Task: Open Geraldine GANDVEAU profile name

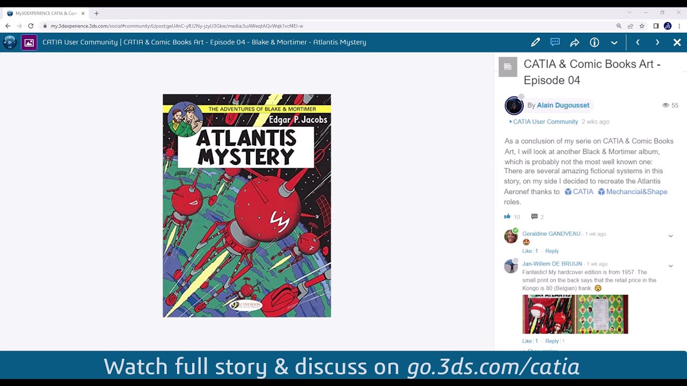Action: click(x=551, y=234)
